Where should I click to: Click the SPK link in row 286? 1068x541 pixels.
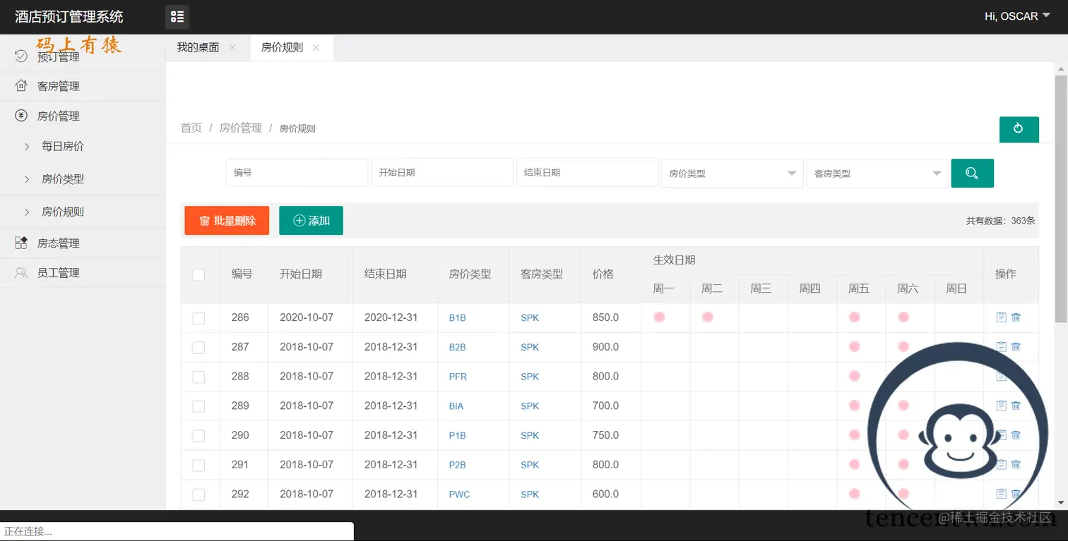click(530, 318)
